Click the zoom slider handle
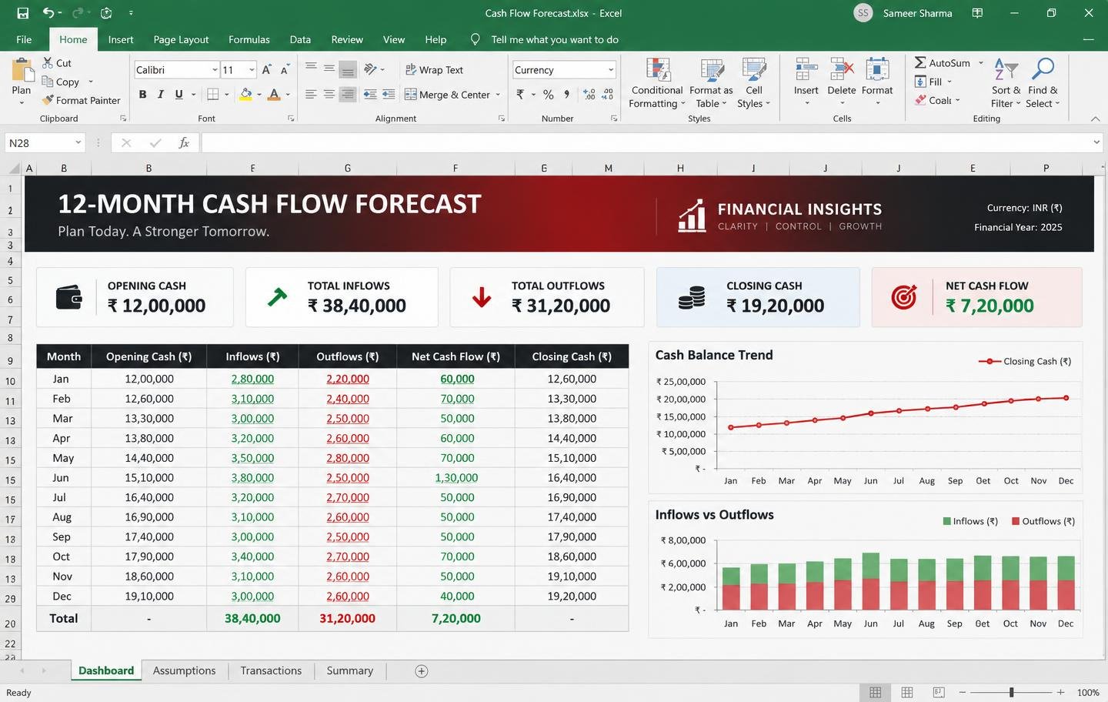The width and height of the screenshot is (1108, 702). pyautogui.click(x=1011, y=693)
